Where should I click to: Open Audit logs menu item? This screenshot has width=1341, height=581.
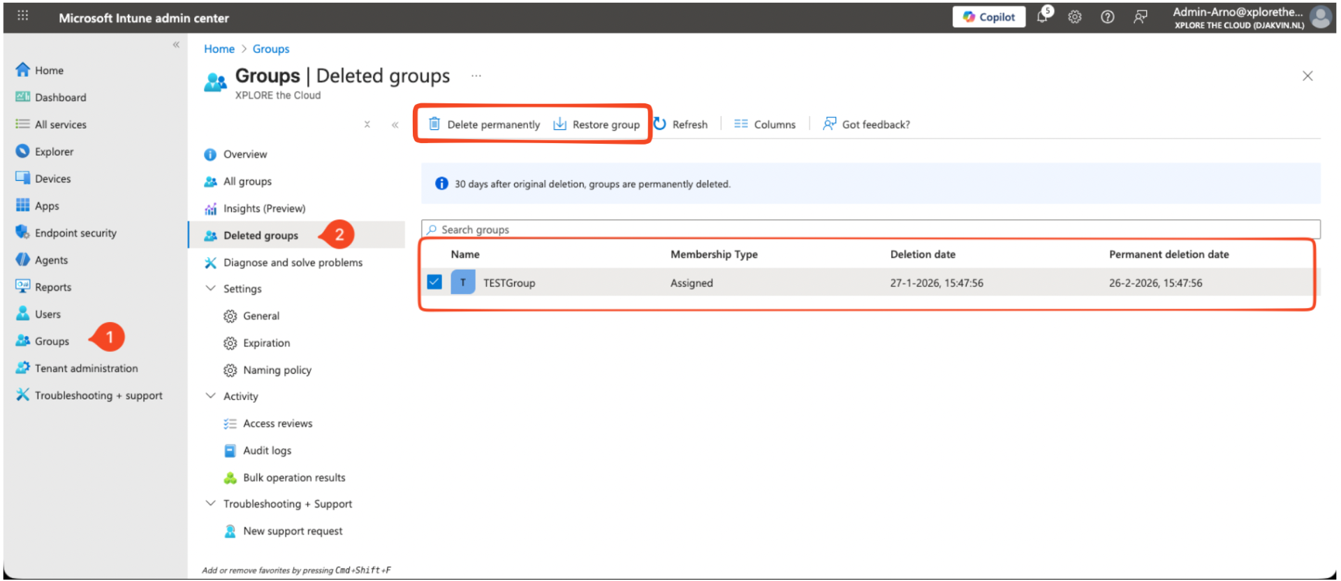pos(267,450)
